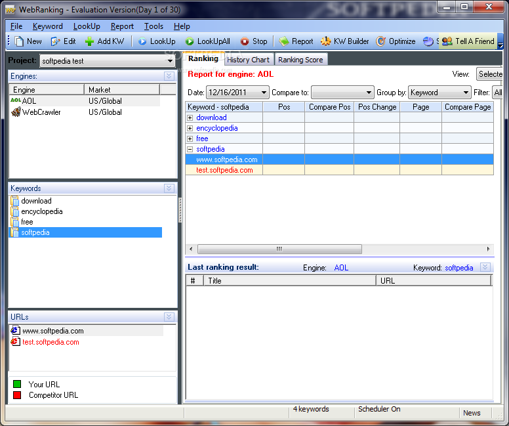Open the LookUp menu
Screen dimensions: 509x426
[x=87, y=26]
